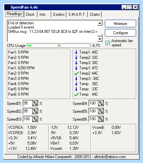The image size is (143, 163).
Task: Open the Configure dialog button
Action: coord(120,33)
